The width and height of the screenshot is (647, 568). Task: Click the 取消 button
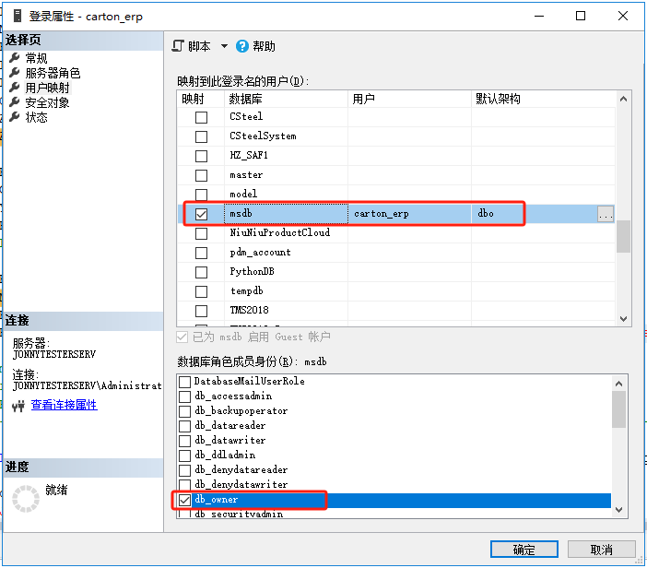coord(601,550)
